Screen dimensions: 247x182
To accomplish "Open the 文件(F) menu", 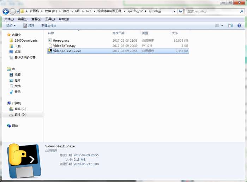I will (x=9, y=19).
